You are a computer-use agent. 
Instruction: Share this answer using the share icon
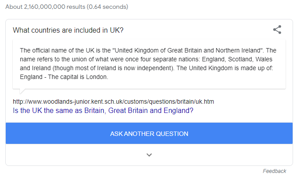(x=277, y=30)
